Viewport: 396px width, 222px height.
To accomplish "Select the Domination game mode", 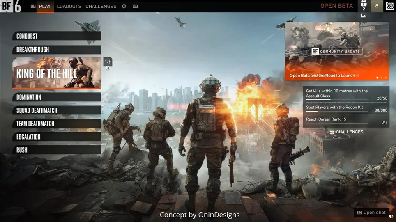I will [57, 97].
